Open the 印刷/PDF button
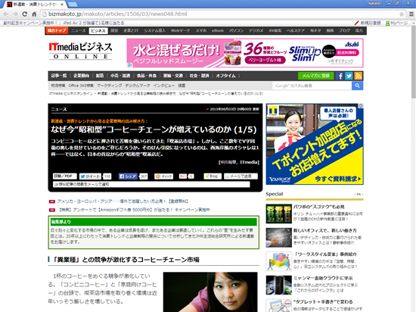416x312 pixels. pos(65,176)
